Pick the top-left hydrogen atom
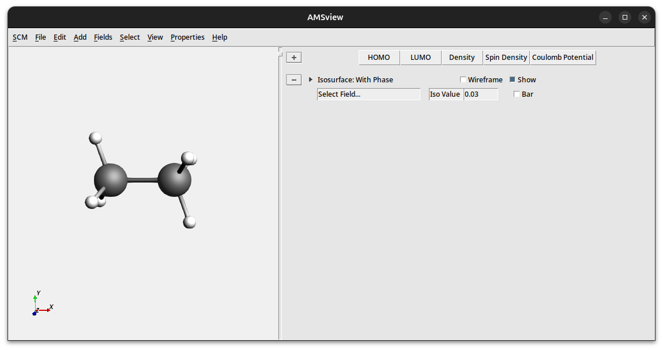The height and width of the screenshot is (350, 663). pyautogui.click(x=96, y=138)
